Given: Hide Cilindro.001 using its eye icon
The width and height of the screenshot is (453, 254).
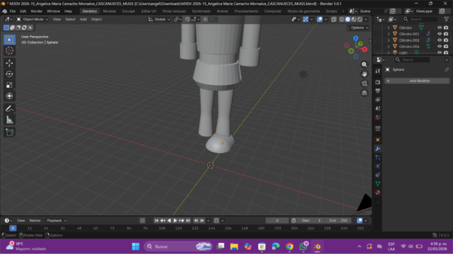Looking at the screenshot, I should 439,34.
